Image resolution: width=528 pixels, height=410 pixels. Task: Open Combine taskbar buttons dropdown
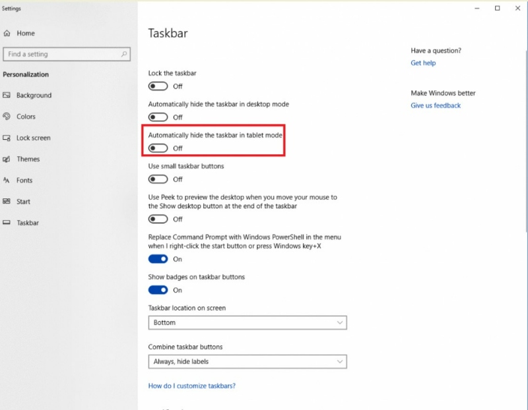[247, 362]
